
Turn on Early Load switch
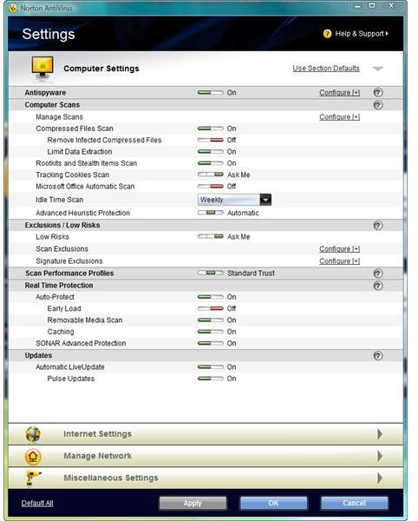tap(211, 308)
